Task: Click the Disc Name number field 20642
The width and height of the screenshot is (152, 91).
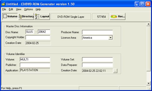Action: point(44,32)
